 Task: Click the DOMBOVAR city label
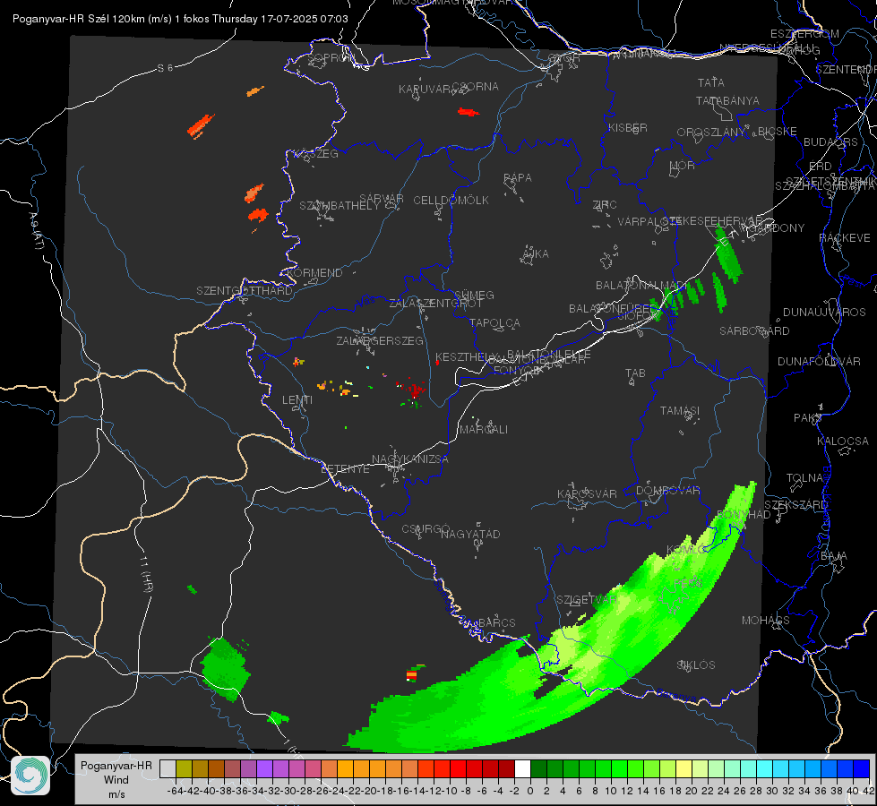point(667,491)
